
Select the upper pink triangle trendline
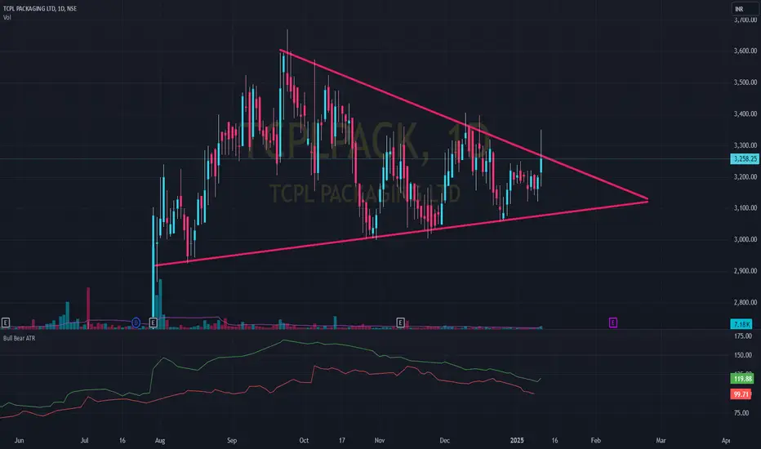(x=464, y=124)
